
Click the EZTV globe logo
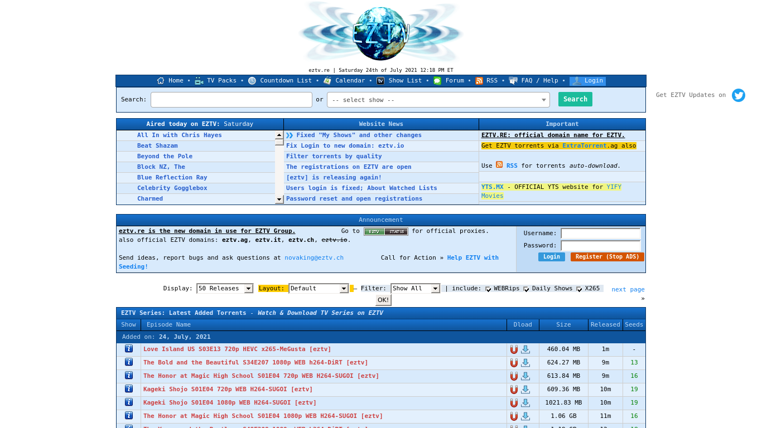pos(381,33)
